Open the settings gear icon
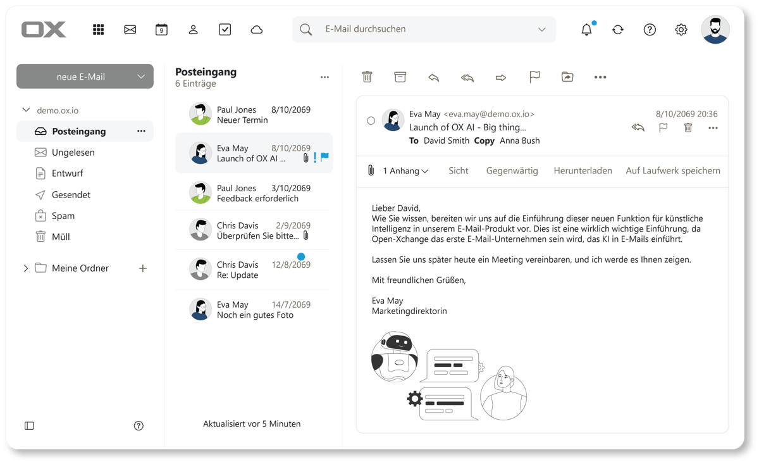The width and height of the screenshot is (759, 464). 681,30
